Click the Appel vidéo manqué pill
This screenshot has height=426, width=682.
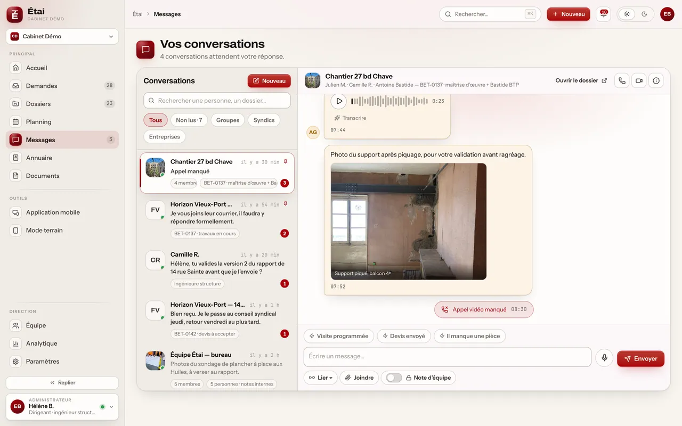coord(484,309)
